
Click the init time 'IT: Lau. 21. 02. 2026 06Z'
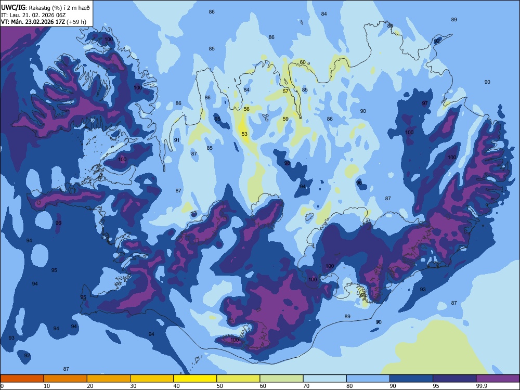click(33, 15)
